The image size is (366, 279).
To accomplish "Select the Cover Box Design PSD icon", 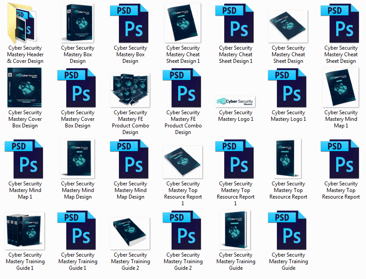I will pyautogui.click(x=76, y=87).
